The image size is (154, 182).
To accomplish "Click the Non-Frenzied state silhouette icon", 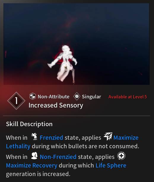I will [34, 156].
